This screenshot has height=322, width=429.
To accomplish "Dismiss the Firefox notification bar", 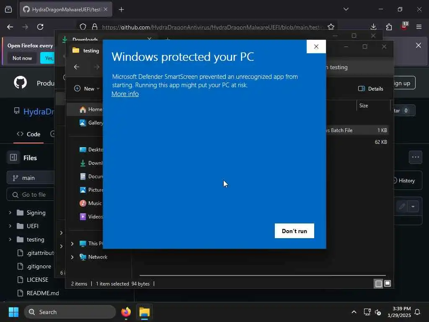I will [419, 45].
